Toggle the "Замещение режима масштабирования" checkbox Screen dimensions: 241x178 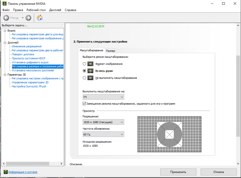(x=84, y=104)
